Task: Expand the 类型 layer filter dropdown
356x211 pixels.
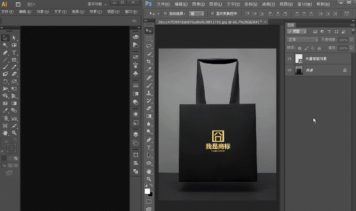Action: point(297,31)
